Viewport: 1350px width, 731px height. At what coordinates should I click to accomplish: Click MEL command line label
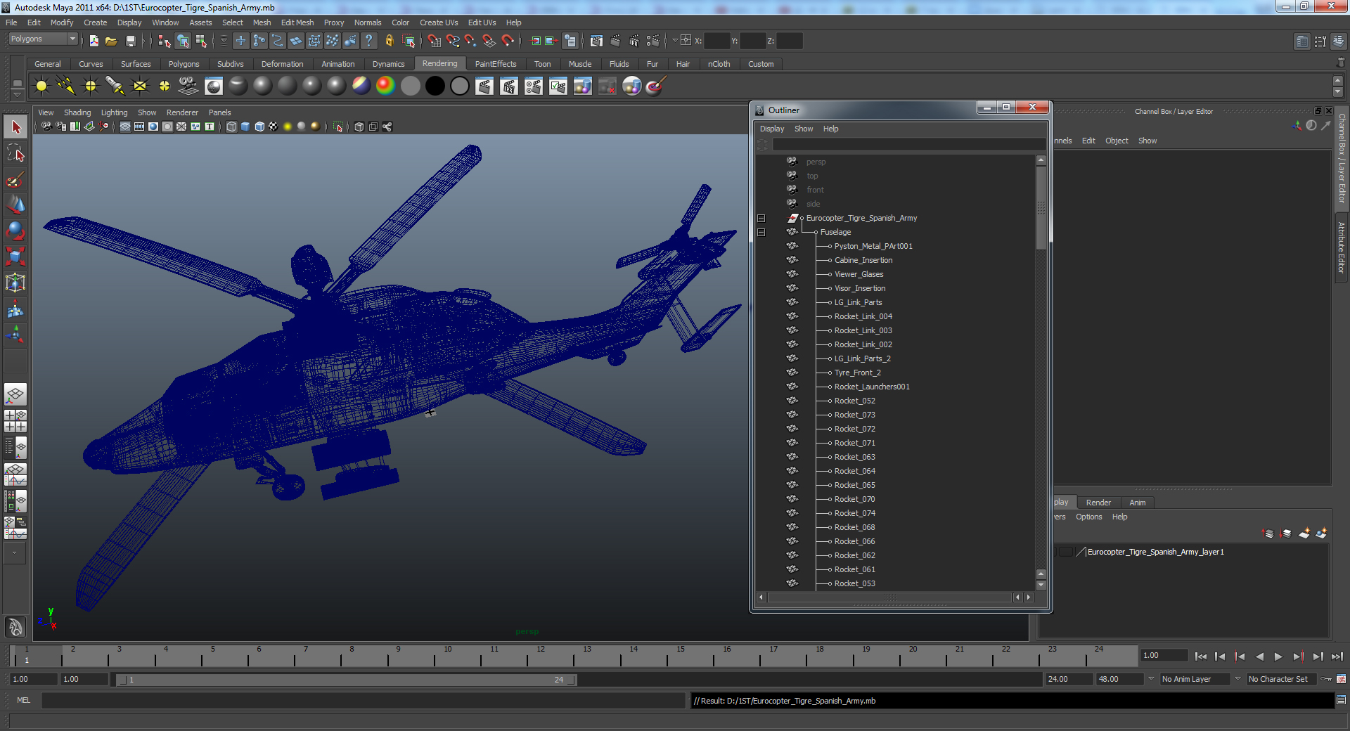(23, 700)
